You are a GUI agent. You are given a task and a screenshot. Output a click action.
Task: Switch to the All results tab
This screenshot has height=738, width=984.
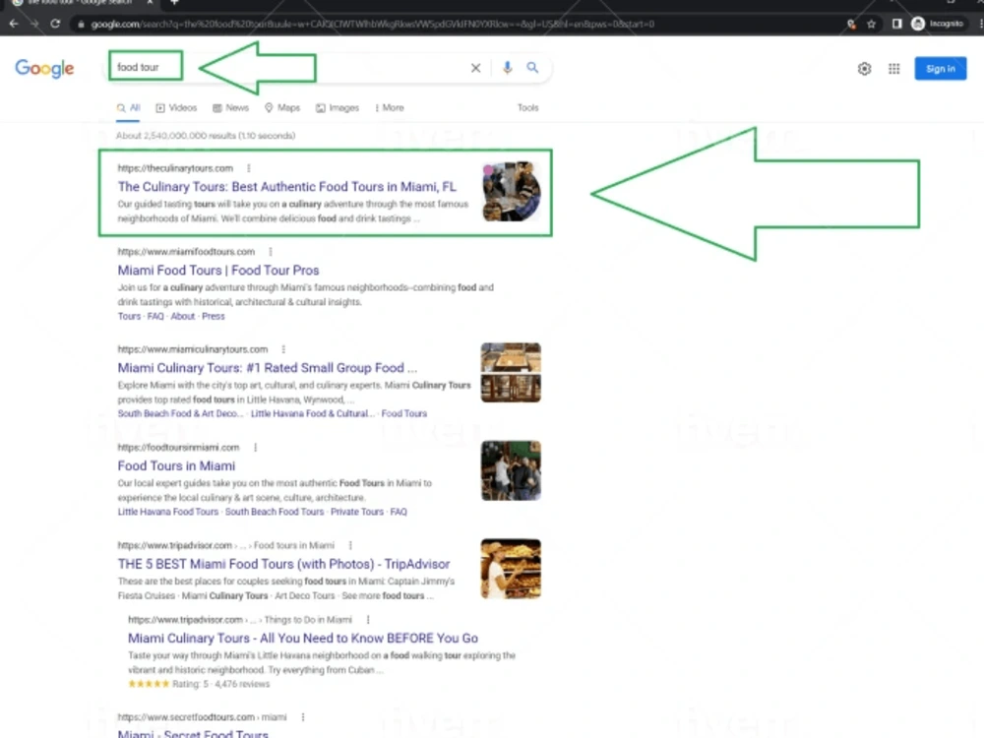(x=128, y=108)
